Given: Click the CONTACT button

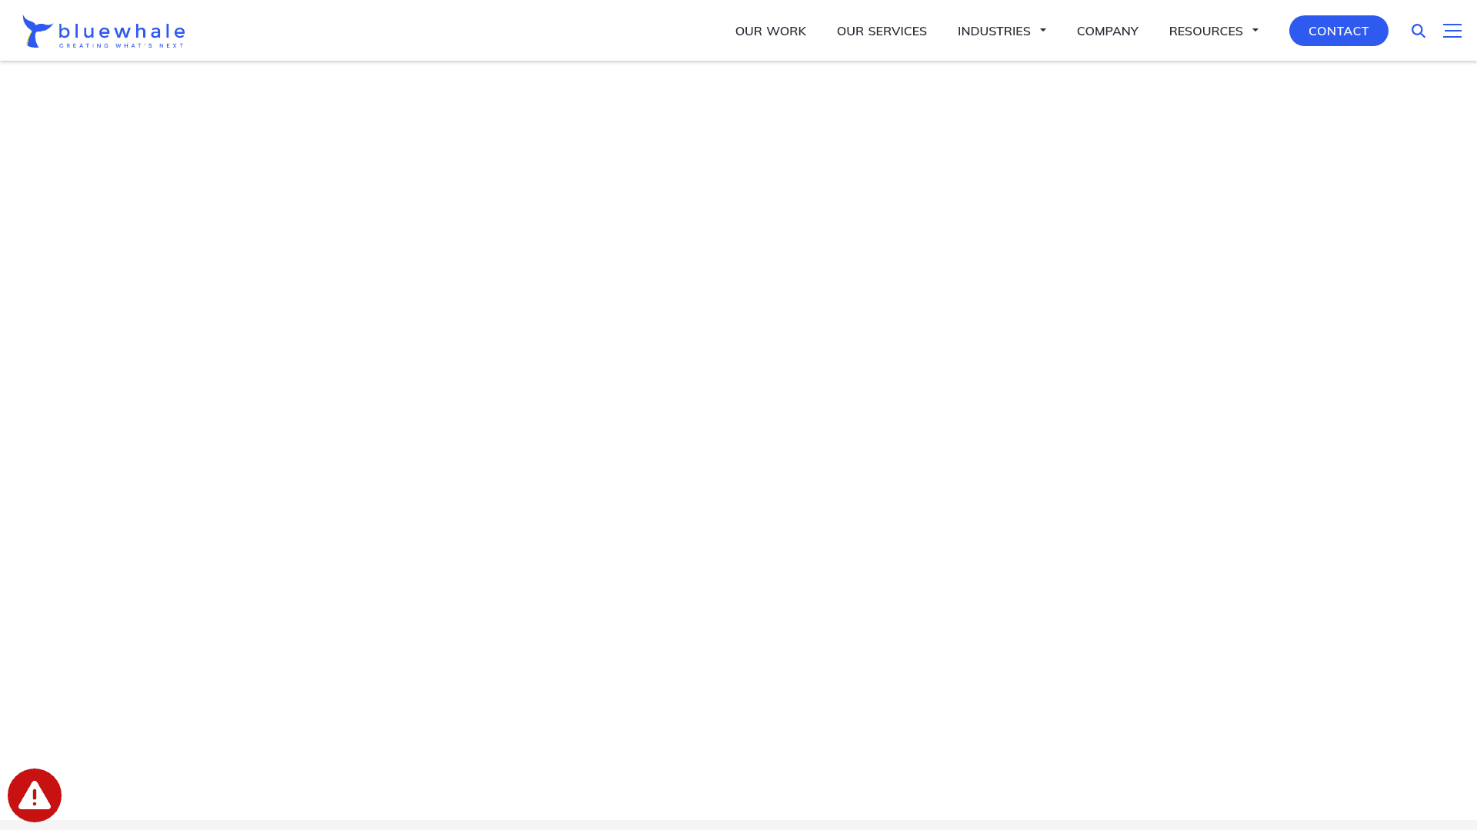Looking at the screenshot, I should pos(1339,31).
